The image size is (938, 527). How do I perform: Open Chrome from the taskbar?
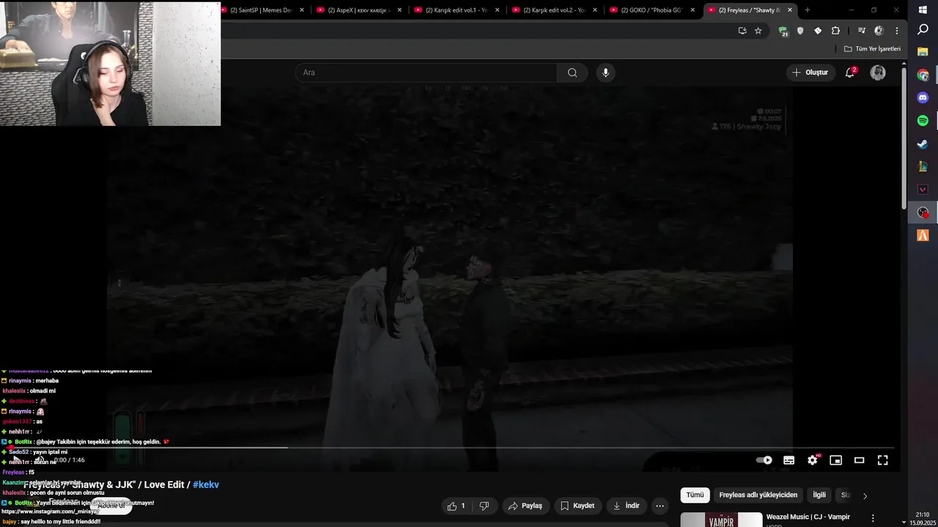[923, 75]
